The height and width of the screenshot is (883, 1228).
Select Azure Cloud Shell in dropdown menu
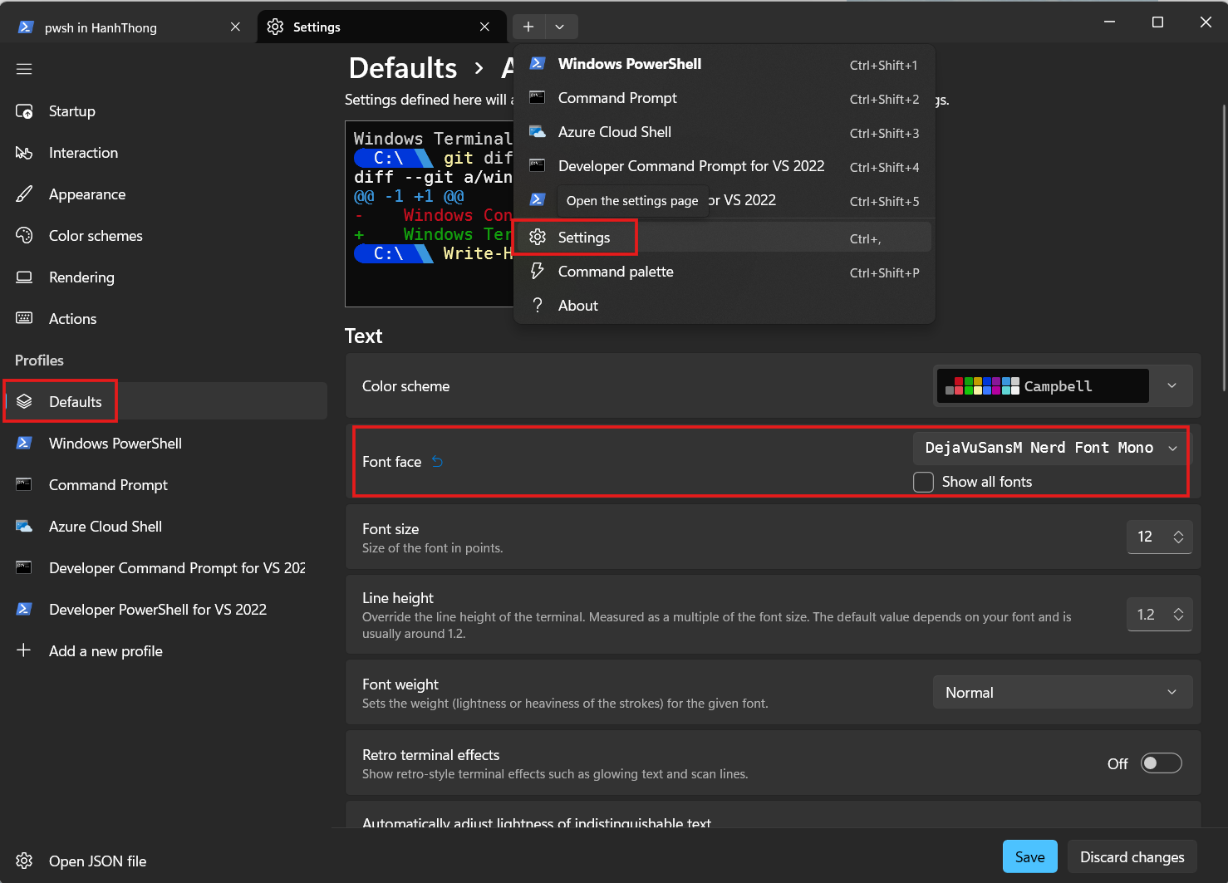click(614, 132)
